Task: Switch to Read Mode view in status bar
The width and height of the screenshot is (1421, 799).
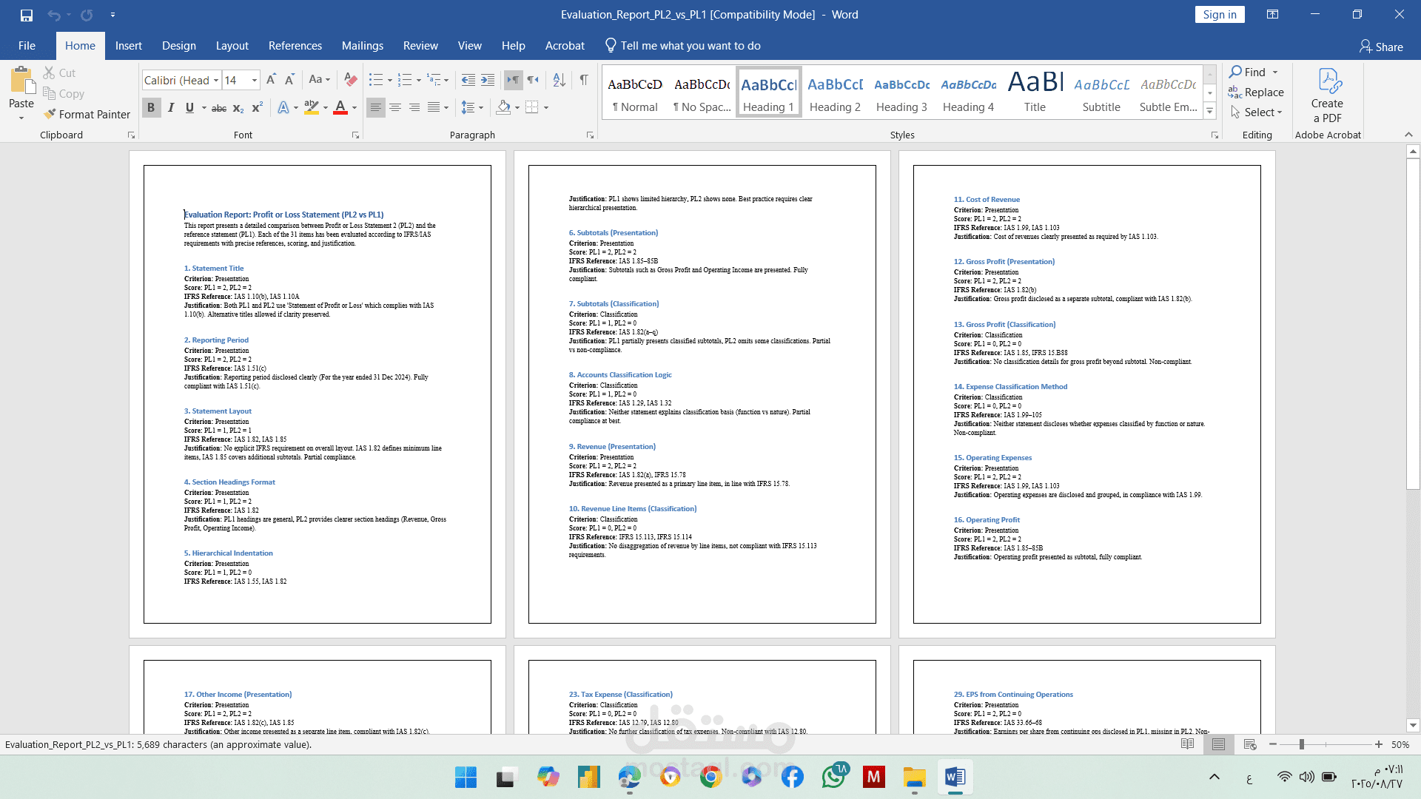Action: pyautogui.click(x=1187, y=744)
